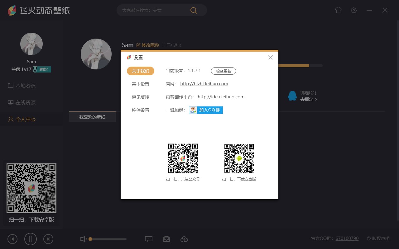Click the experience progress bar

coord(300,66)
